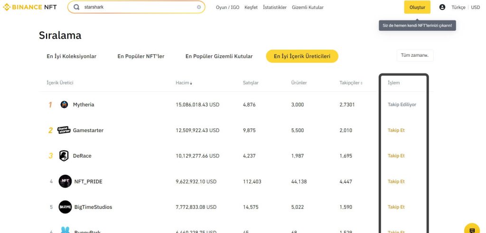Click NFT_PRIDE products value 44,138
486x233 pixels.
(x=299, y=181)
